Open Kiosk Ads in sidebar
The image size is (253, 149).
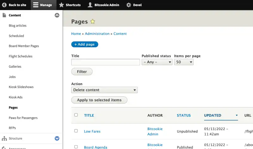coord(15,97)
